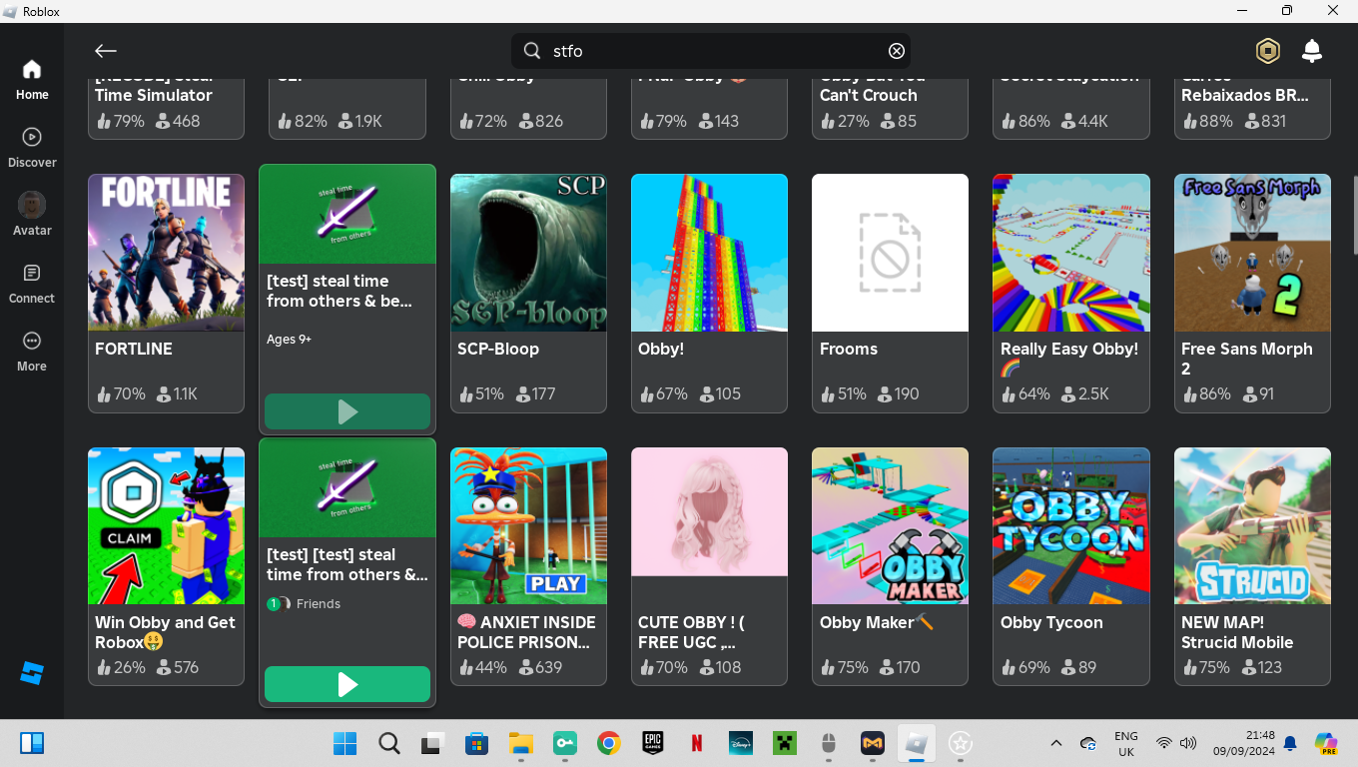
Task: Open volume control in system tray
Action: [1188, 743]
